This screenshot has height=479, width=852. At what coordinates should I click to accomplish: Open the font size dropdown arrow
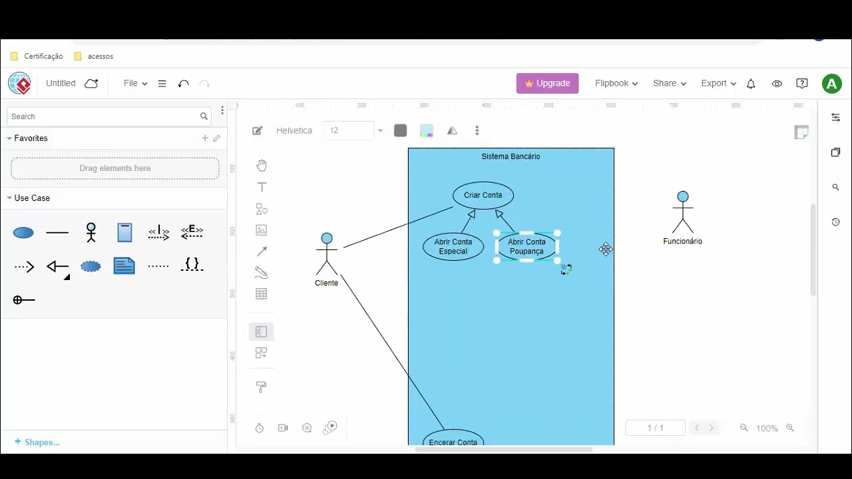380,131
